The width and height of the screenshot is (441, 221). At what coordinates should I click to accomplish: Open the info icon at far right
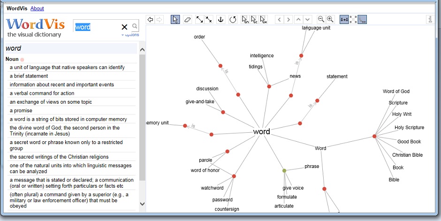(429, 19)
